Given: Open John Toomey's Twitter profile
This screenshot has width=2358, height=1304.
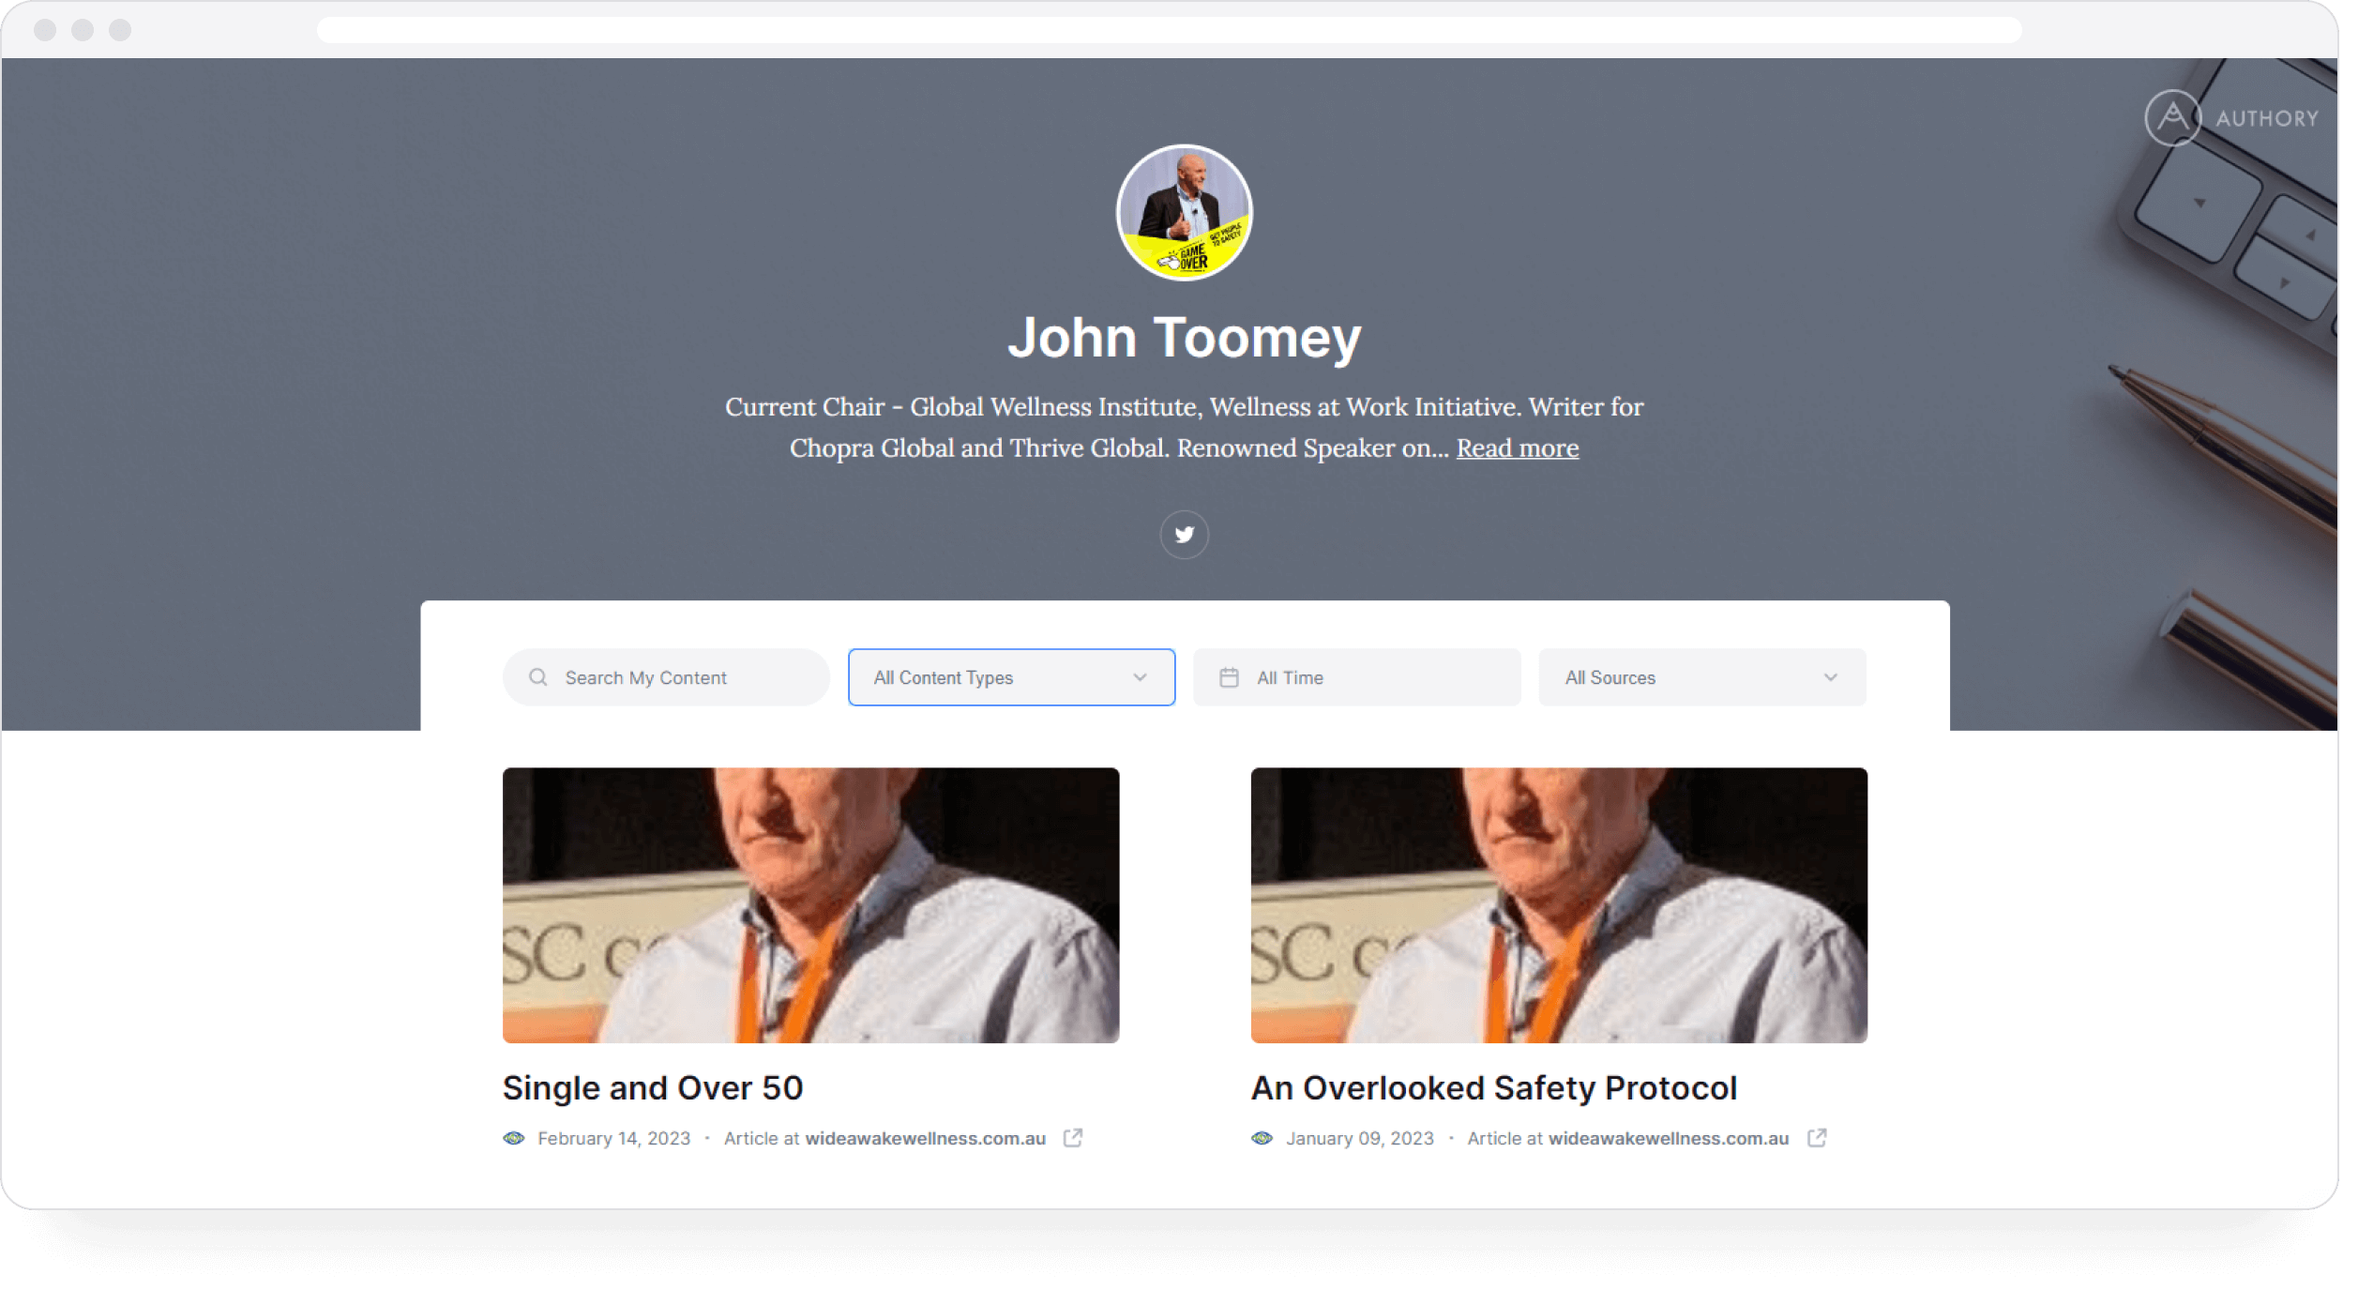Looking at the screenshot, I should (x=1184, y=534).
